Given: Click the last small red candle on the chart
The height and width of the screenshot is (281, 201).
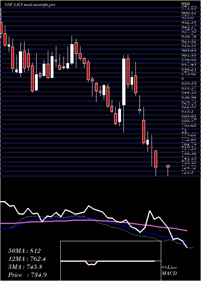Looking at the screenshot, I should point(168,166).
